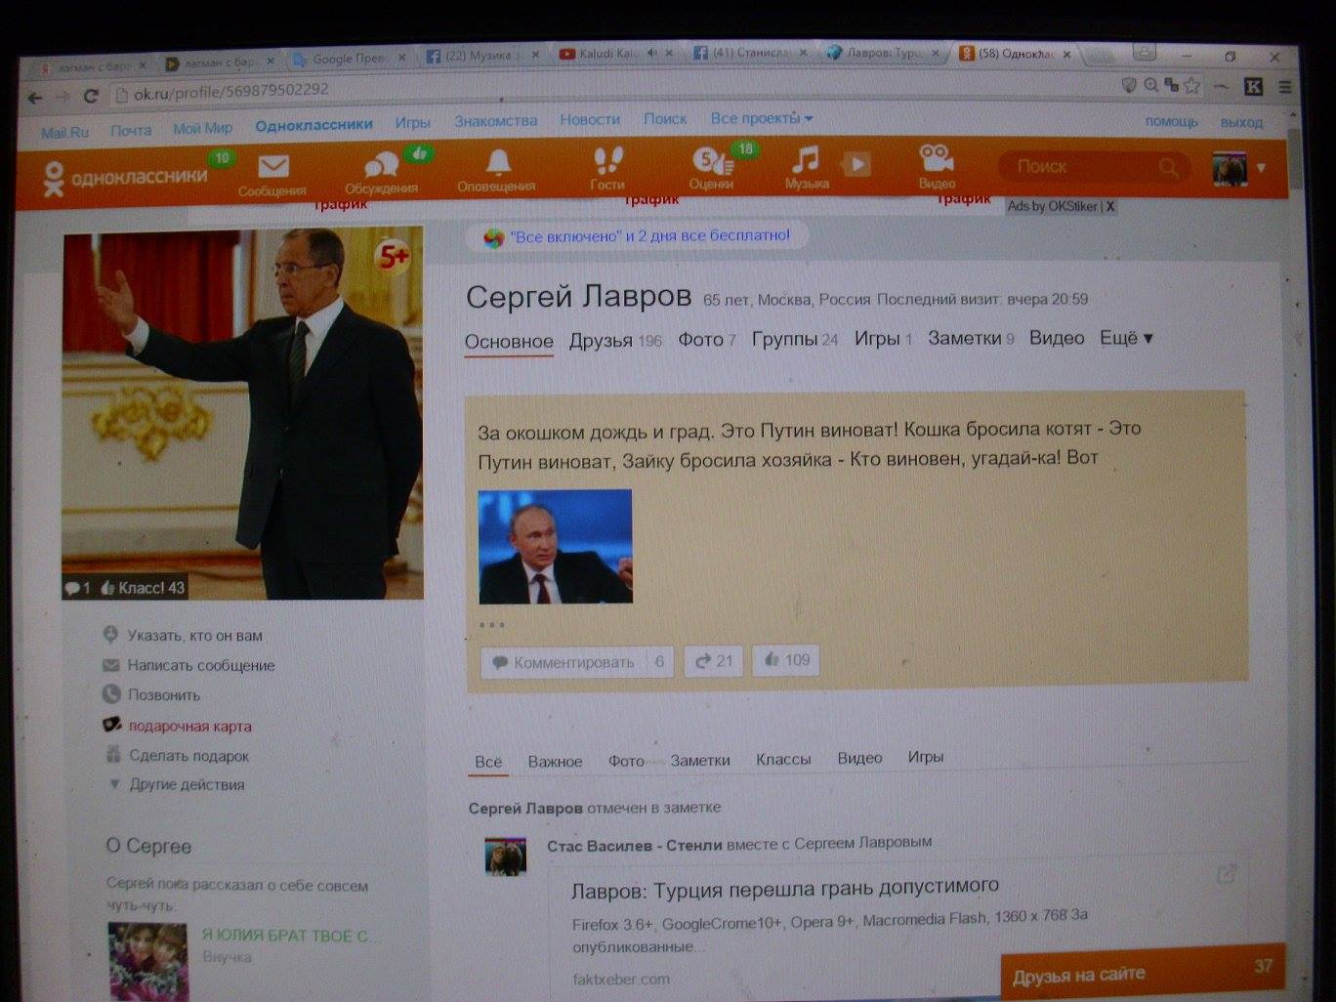Open the Группы 24 tab
Screen dimensions: 1336x1002
tap(794, 339)
